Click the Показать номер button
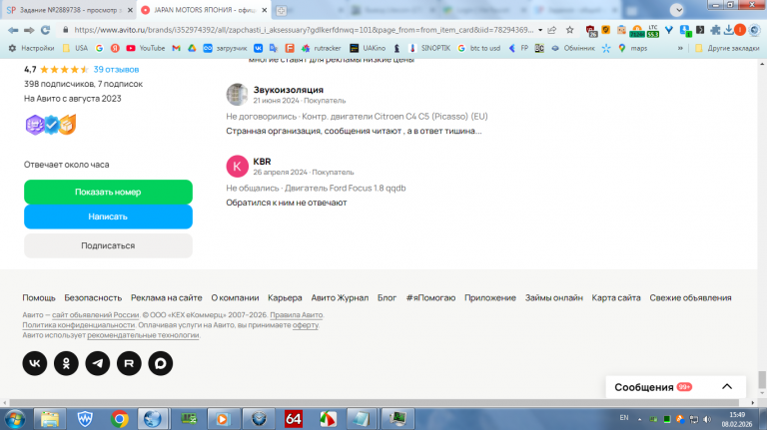This screenshot has height=430, width=767. click(x=108, y=192)
